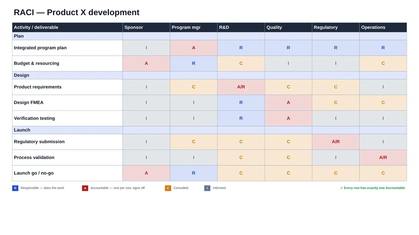Click the 'Integrated program plan' row label
The image size is (419, 235).
coord(67,48)
